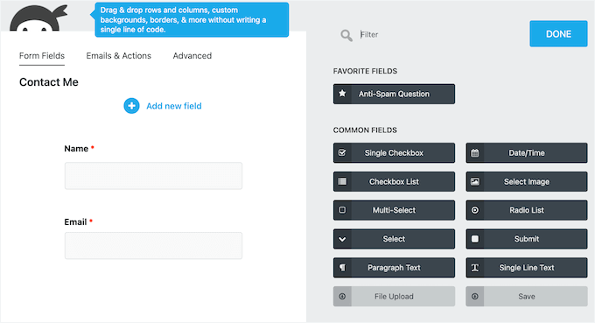
Task: Click the Single Line Text icon
Action: click(x=475, y=268)
